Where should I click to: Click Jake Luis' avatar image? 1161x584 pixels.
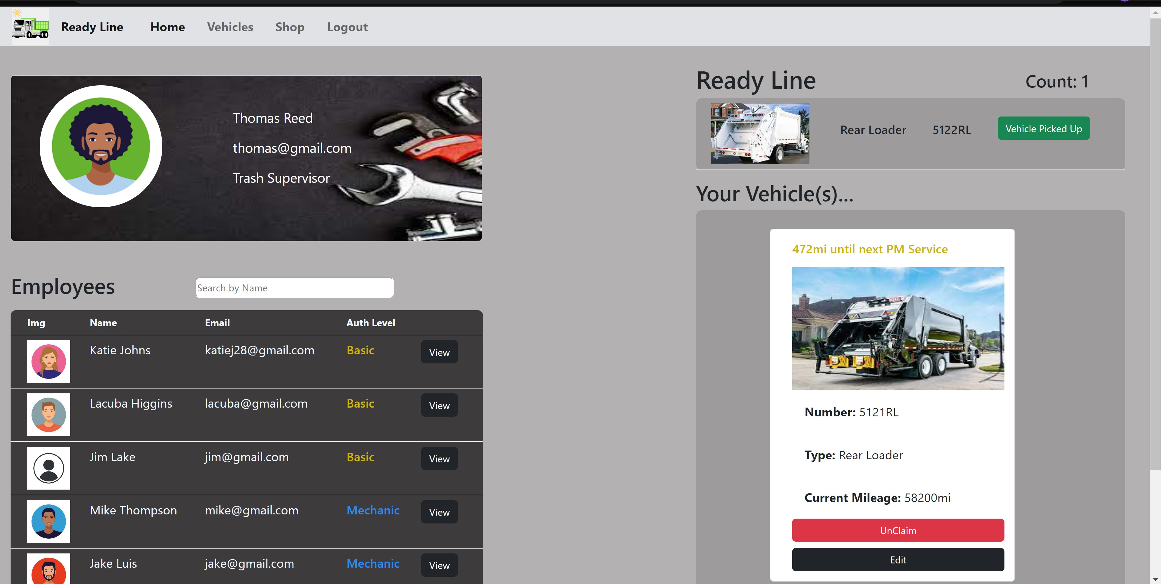coord(49,569)
